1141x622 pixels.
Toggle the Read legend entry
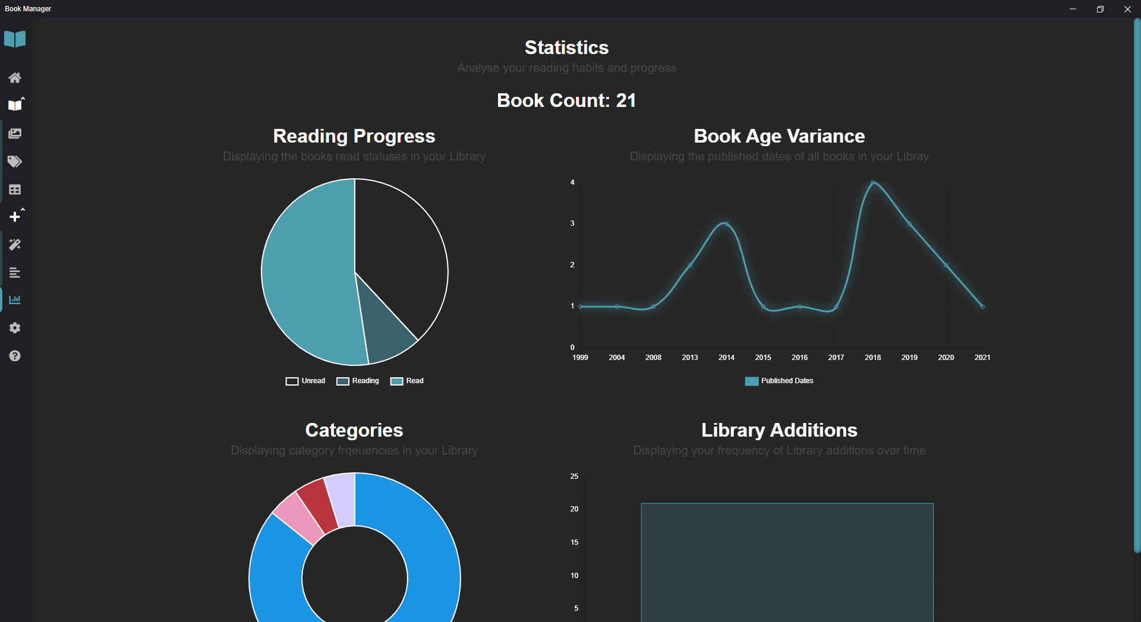(x=406, y=381)
